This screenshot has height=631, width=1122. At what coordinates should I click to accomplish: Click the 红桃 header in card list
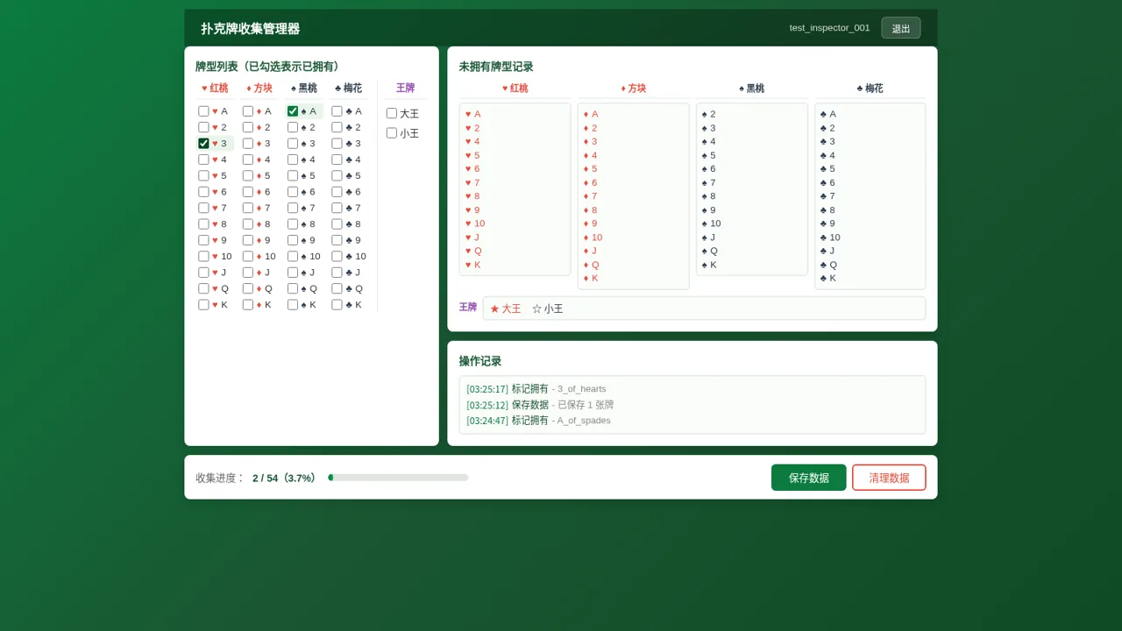coord(215,88)
